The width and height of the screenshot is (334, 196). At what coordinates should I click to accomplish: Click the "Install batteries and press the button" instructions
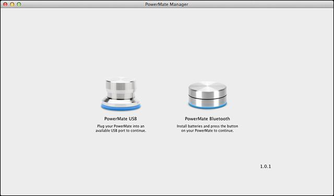[x=207, y=128]
